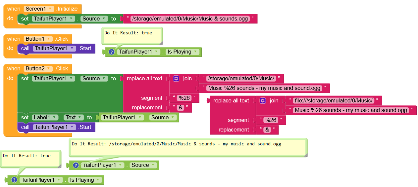The image size is (418, 187).
Task: Click the blue question mark on TaifunPlayer1 Source comment
Action: click(76, 165)
